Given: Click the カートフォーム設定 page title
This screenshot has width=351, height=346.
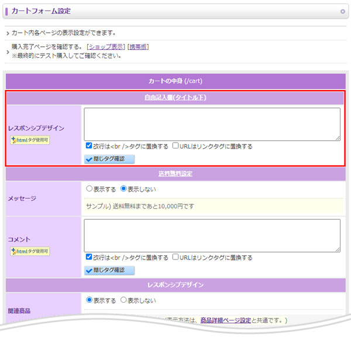Looking at the screenshot, I should pyautogui.click(x=41, y=11).
